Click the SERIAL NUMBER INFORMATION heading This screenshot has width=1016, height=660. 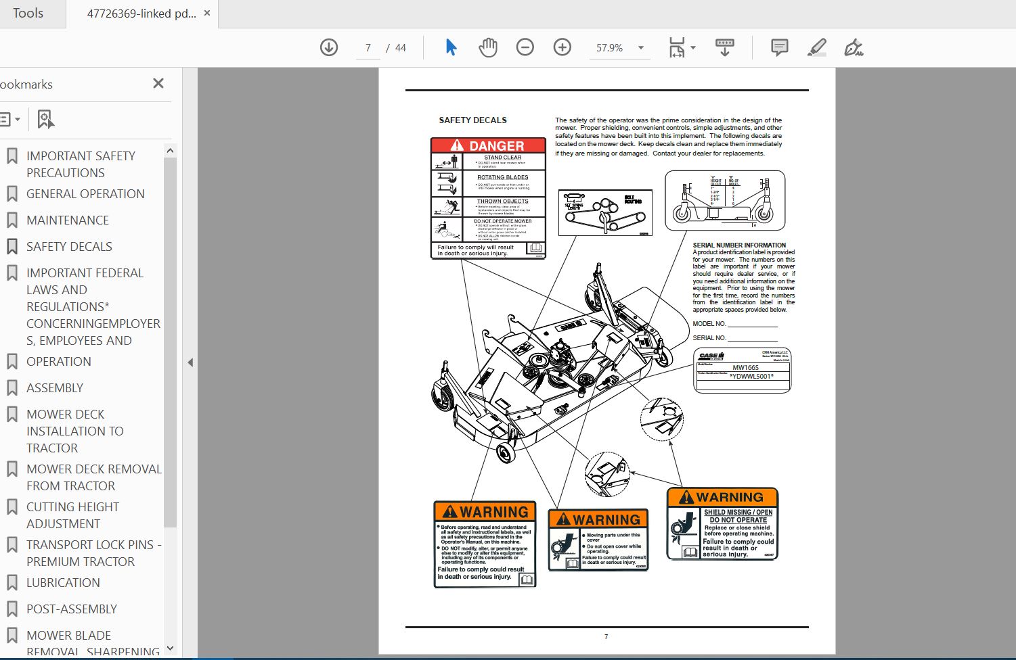[739, 245]
